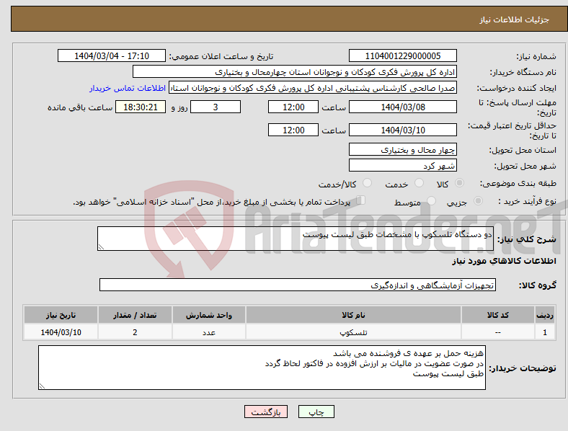Click the row number cell 1
This screenshot has width=568, height=431.
pos(545,332)
